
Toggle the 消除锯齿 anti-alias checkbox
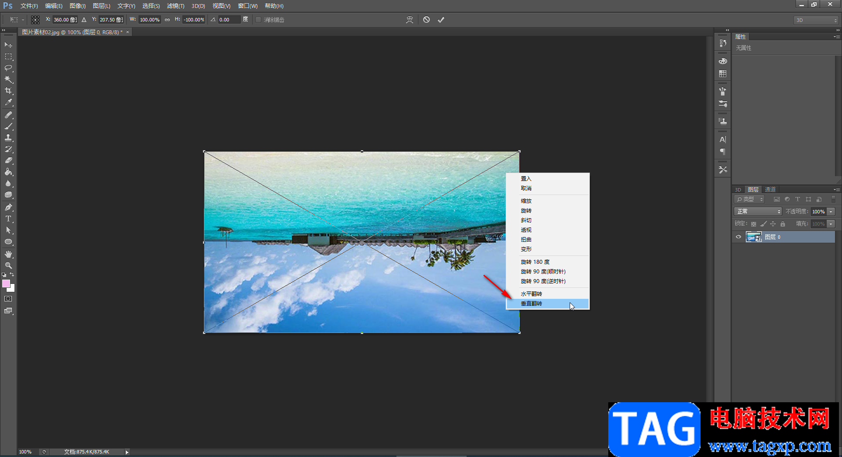click(258, 20)
